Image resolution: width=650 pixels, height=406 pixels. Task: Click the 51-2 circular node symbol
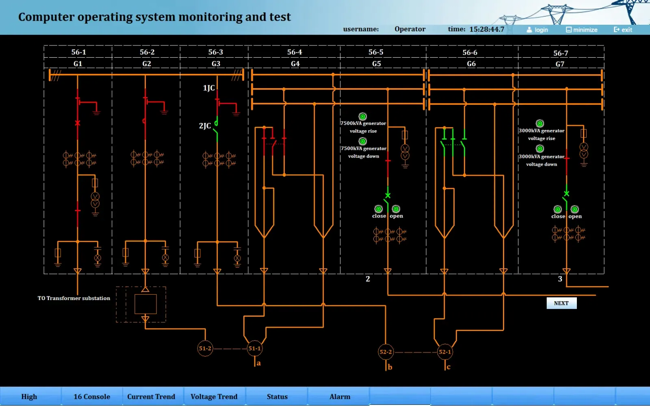205,348
